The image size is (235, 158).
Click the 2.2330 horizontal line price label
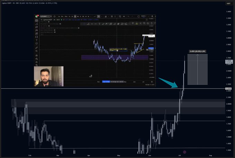click(228, 89)
